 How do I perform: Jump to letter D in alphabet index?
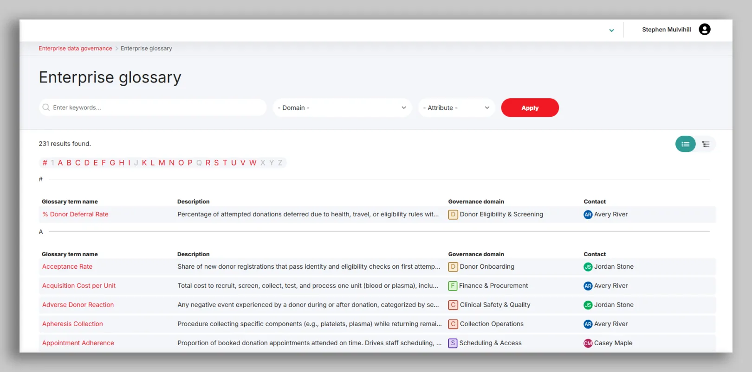(x=87, y=163)
